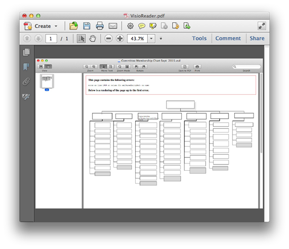Viewport: 289px width, 249px height.
Task: Open the Tools pane
Action: point(199,39)
